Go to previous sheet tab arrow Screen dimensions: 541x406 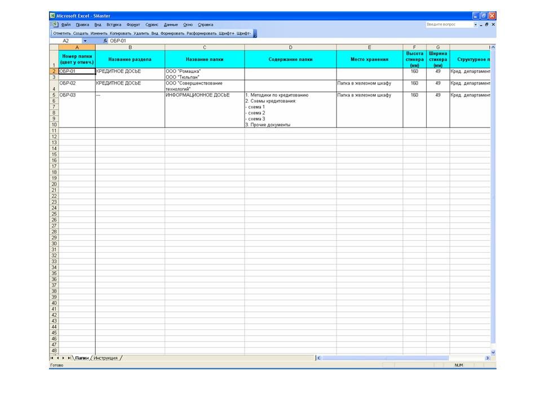[x=57, y=358]
